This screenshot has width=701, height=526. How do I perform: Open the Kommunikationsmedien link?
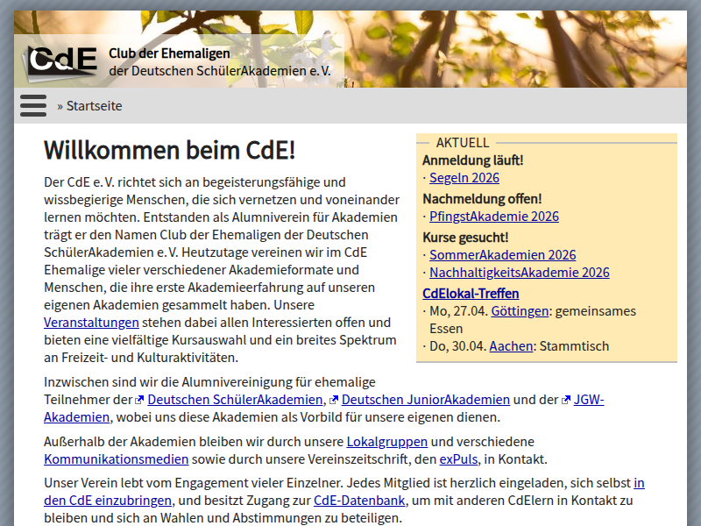[x=116, y=459]
